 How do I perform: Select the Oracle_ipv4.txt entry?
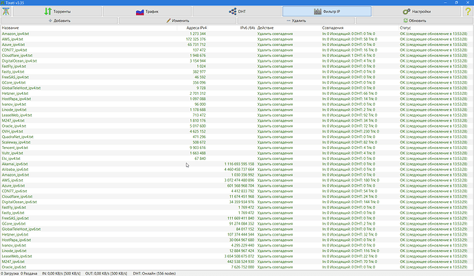pyautogui.click(x=237, y=126)
